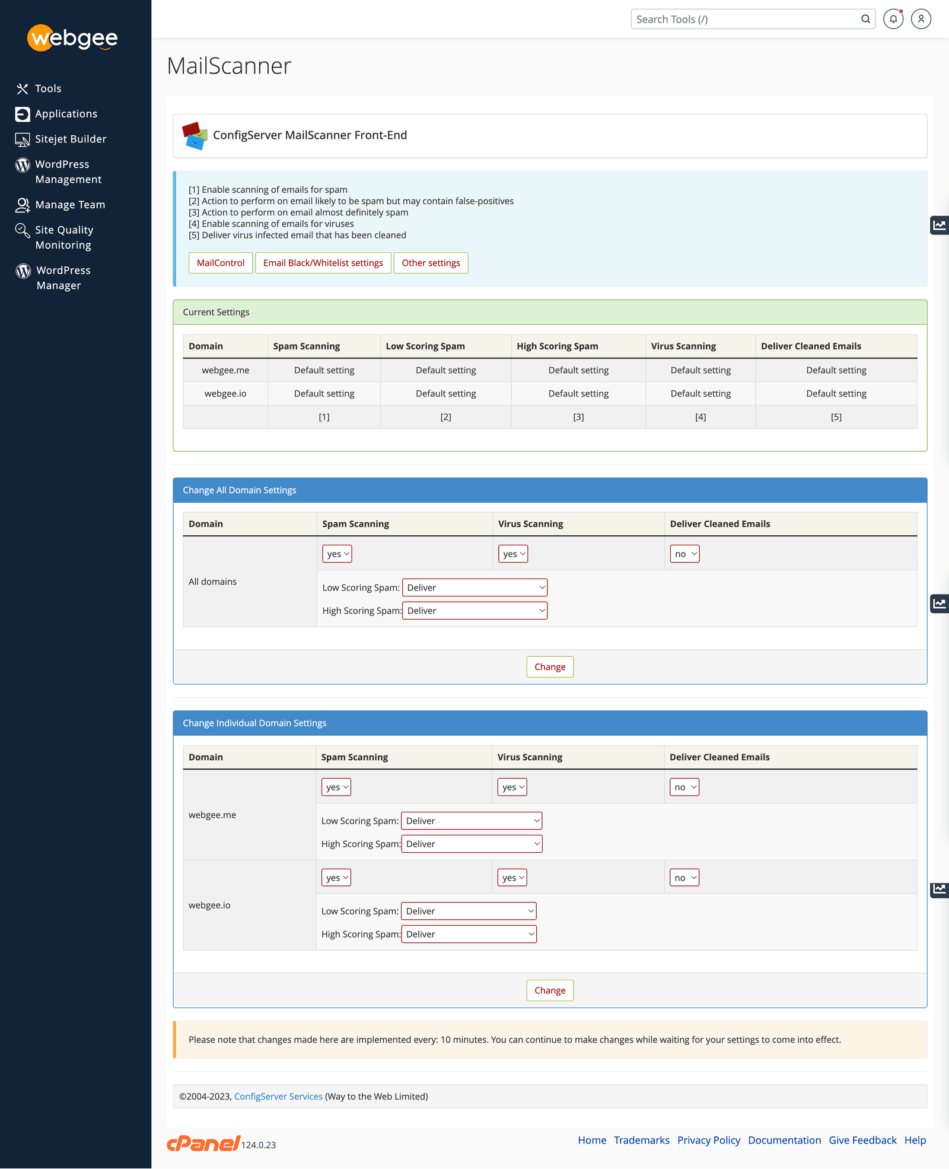Image resolution: width=949 pixels, height=1169 pixels.
Task: Click webgee.io in Current Settings table
Action: 225,393
